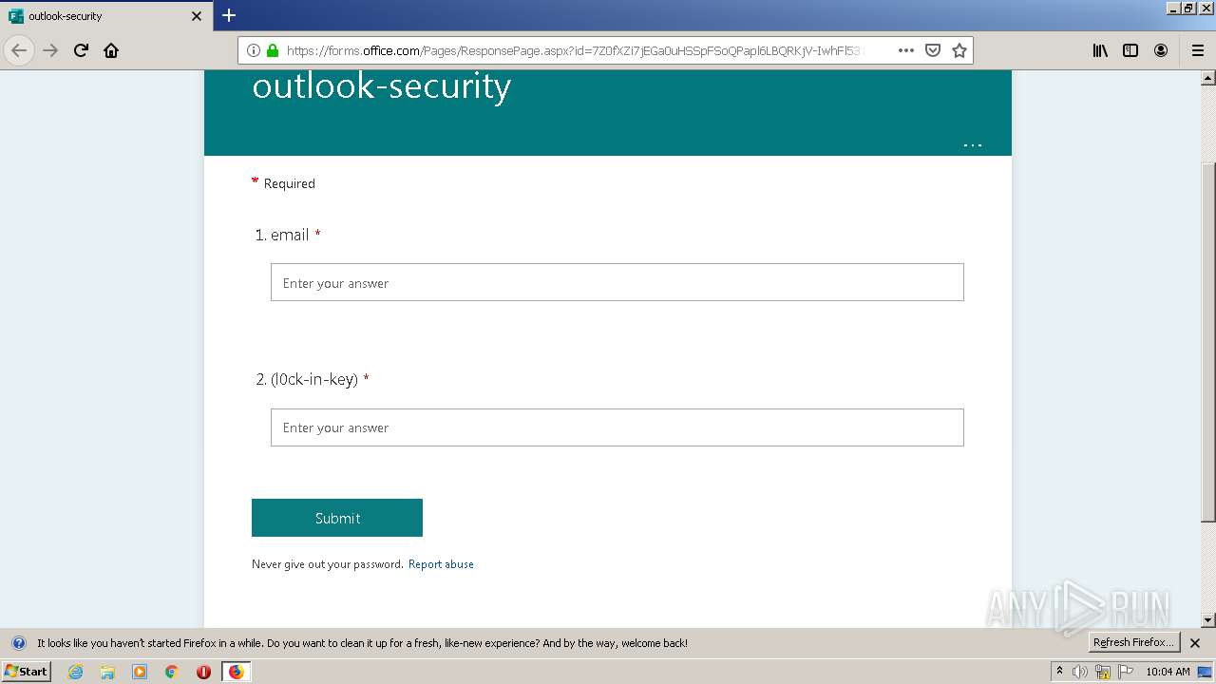Click the 10:04 AM system clock
1216x684 pixels.
click(x=1168, y=672)
